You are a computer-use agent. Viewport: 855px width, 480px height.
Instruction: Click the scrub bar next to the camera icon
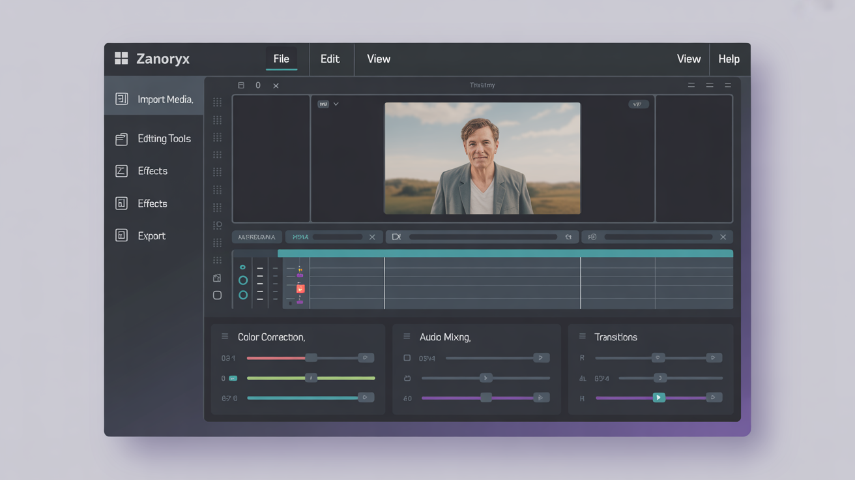click(x=483, y=237)
